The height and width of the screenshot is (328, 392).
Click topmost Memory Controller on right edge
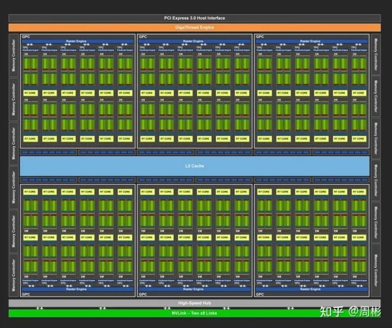[x=376, y=54]
